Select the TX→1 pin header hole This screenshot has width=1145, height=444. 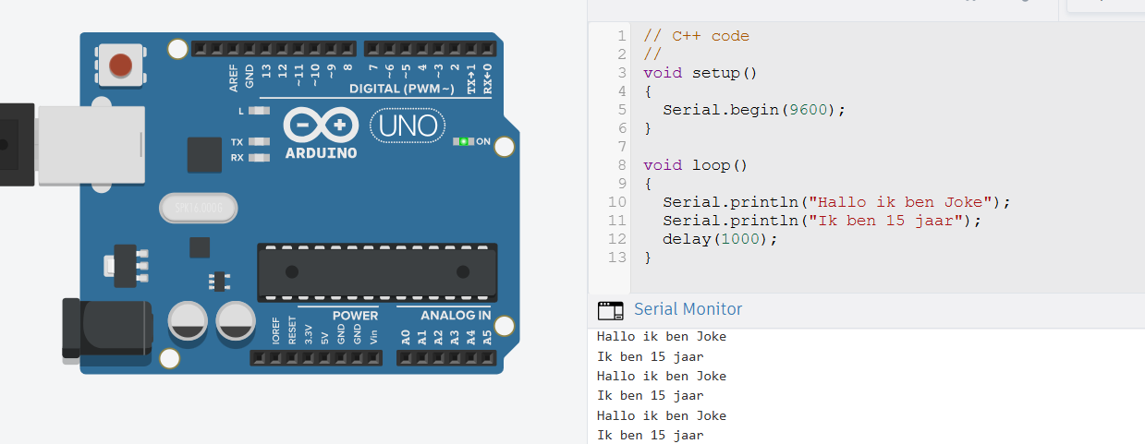coord(471,47)
